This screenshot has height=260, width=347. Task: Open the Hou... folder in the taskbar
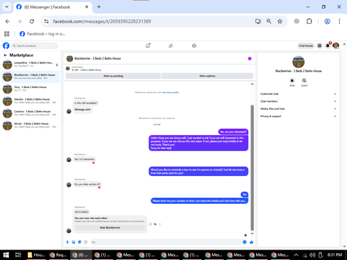[36, 255]
